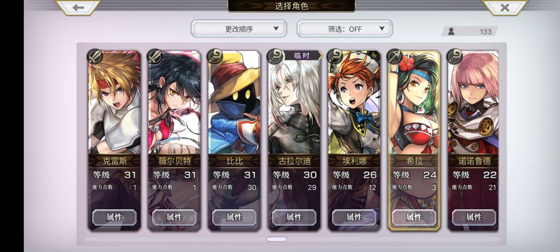560x252 pixels.
Task: Open 属性 for 克雷斯
Action: point(114,217)
